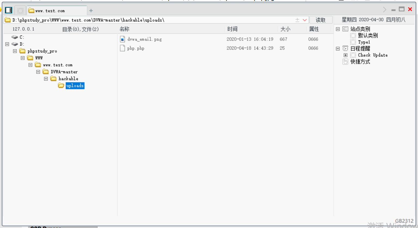This screenshot has height=228, width=418.
Task: Click the 日程提醒 schedule icon
Action: (345, 49)
